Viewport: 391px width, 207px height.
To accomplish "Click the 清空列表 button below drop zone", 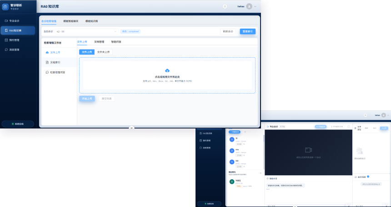I will click(x=106, y=99).
